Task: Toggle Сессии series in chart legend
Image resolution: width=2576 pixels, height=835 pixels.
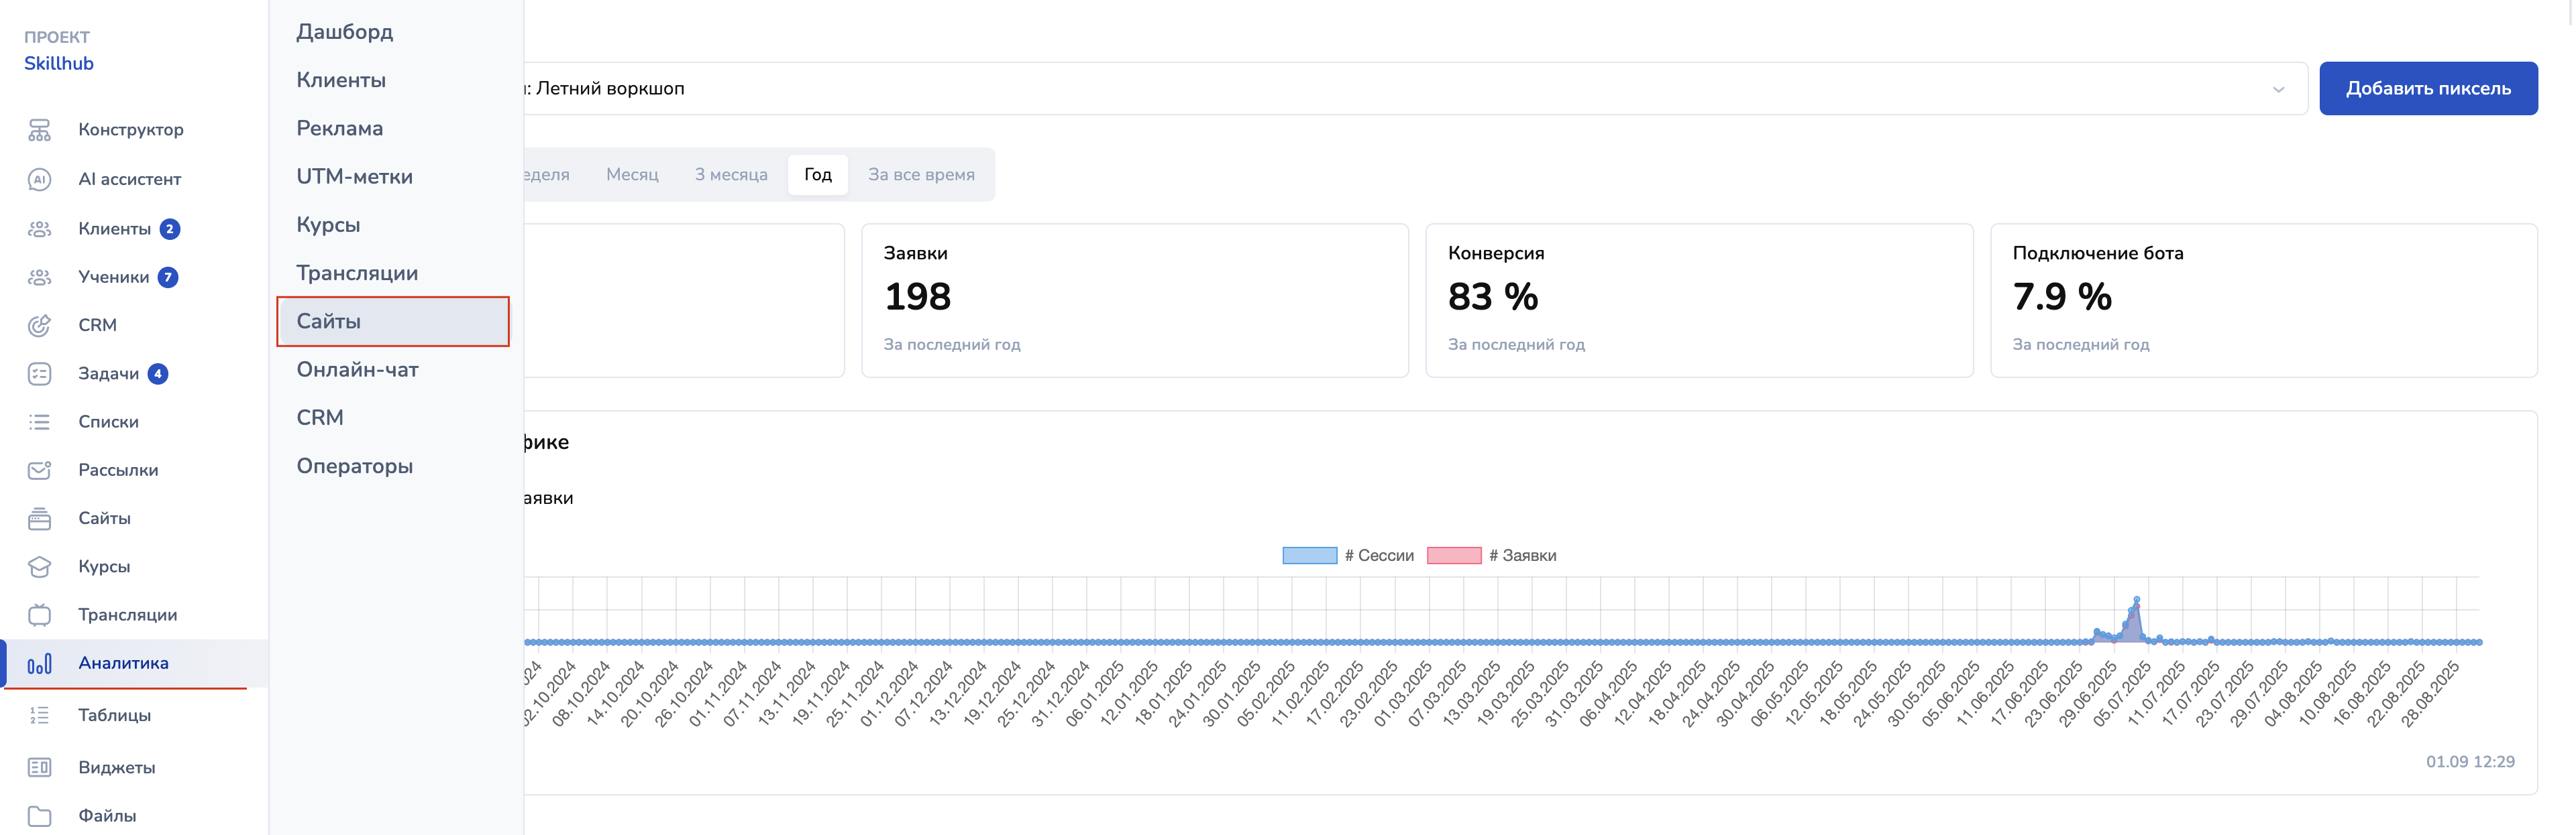Action: [x=1347, y=556]
